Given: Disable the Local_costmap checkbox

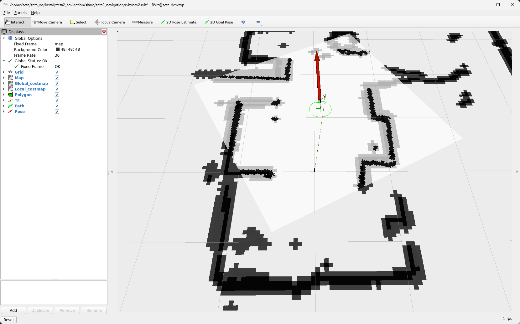Looking at the screenshot, I should pos(57,89).
